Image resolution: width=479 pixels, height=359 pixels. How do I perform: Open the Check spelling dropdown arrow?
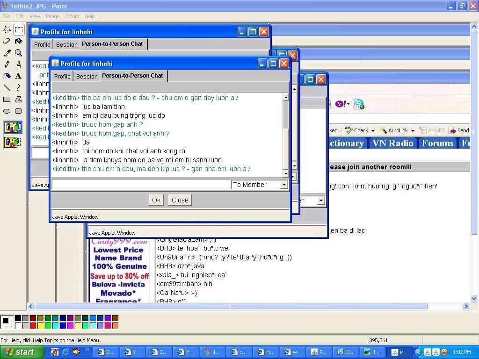click(x=373, y=131)
